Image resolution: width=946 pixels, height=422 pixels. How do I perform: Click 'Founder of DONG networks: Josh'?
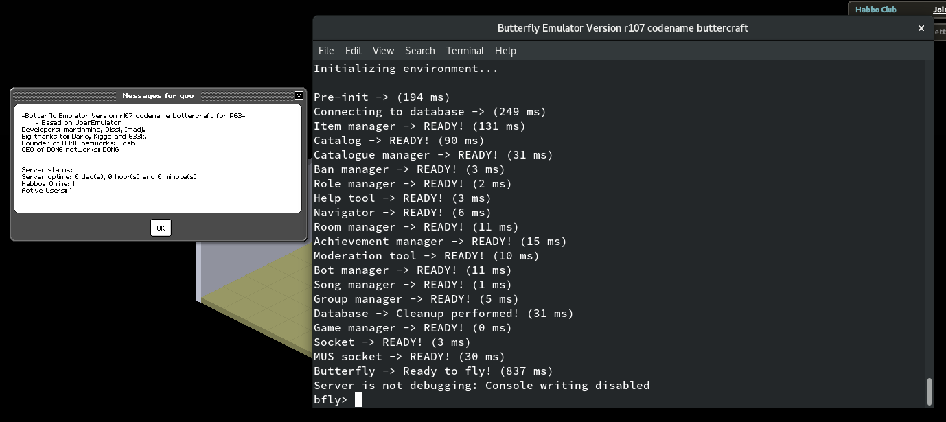[x=78, y=143]
